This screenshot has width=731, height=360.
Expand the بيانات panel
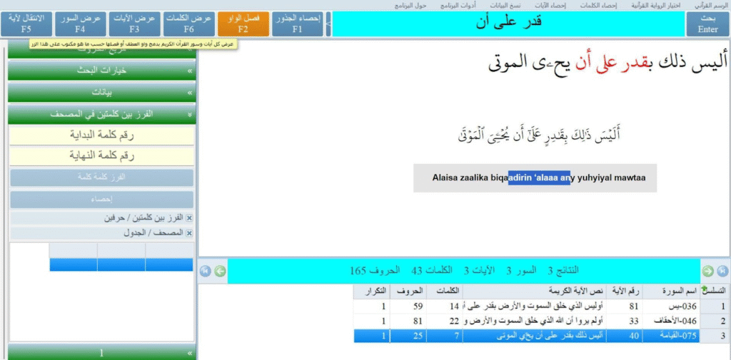tap(101, 93)
